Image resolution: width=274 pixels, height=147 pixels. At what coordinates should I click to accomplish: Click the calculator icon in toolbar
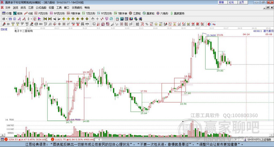tap(122, 19)
